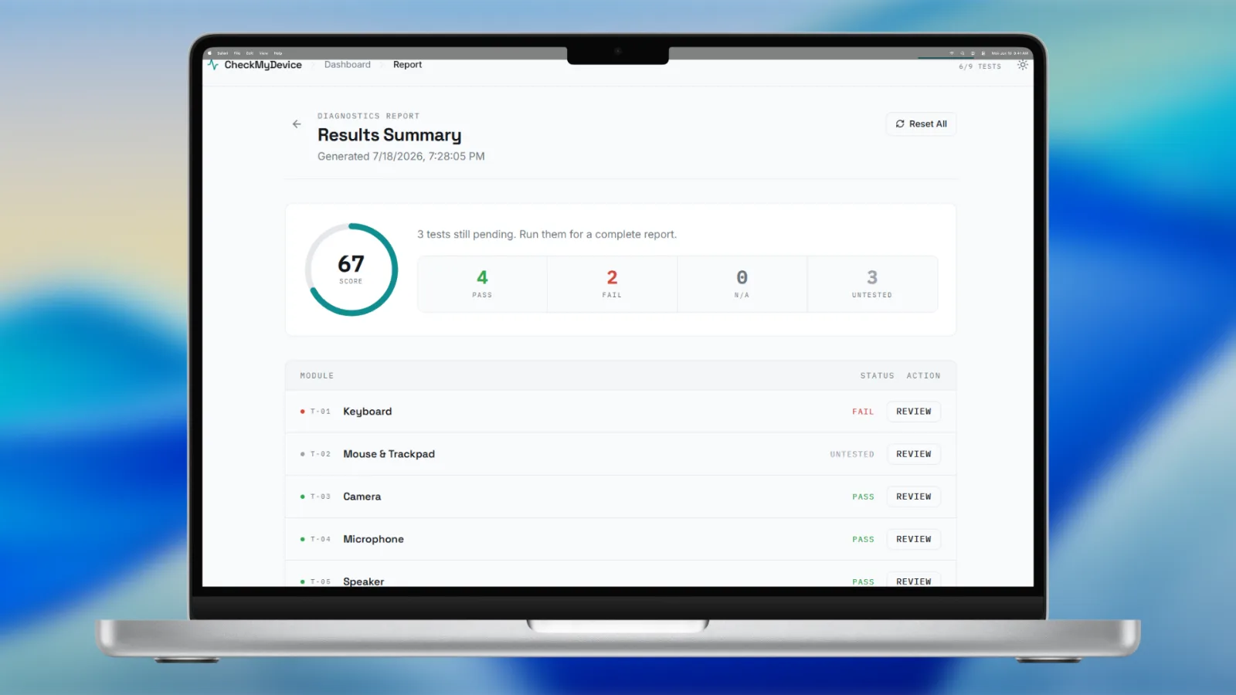The image size is (1236, 695).
Task: Click the Wi-Fi icon in menu bar
Action: pyautogui.click(x=952, y=53)
